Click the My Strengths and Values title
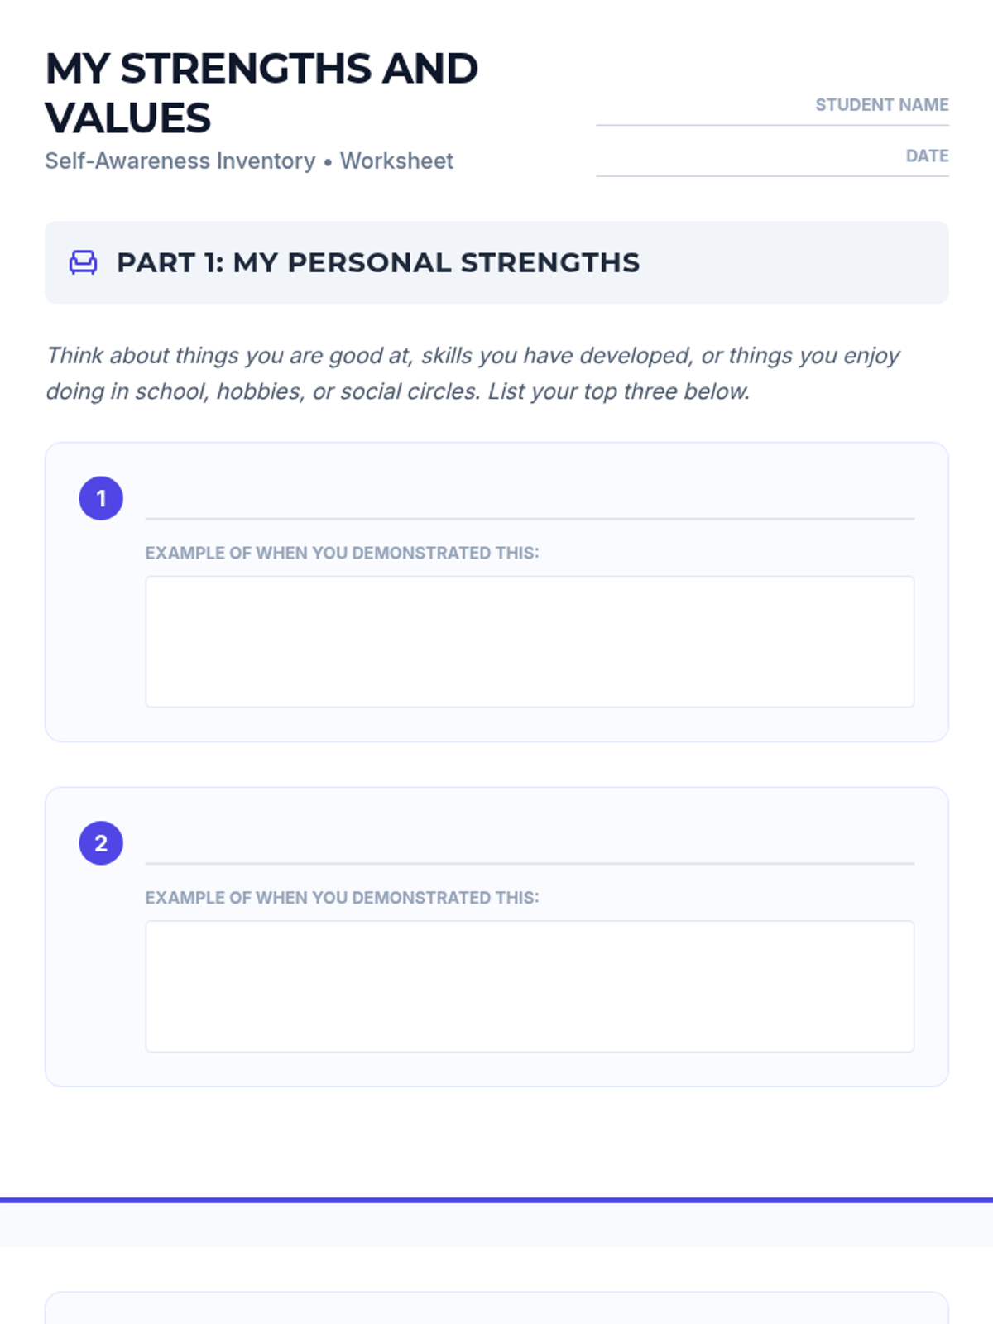The image size is (993, 1324). pyautogui.click(x=261, y=93)
